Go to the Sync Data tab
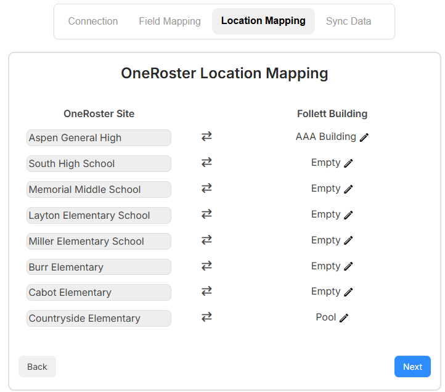The width and height of the screenshot is (445, 392). click(x=348, y=22)
